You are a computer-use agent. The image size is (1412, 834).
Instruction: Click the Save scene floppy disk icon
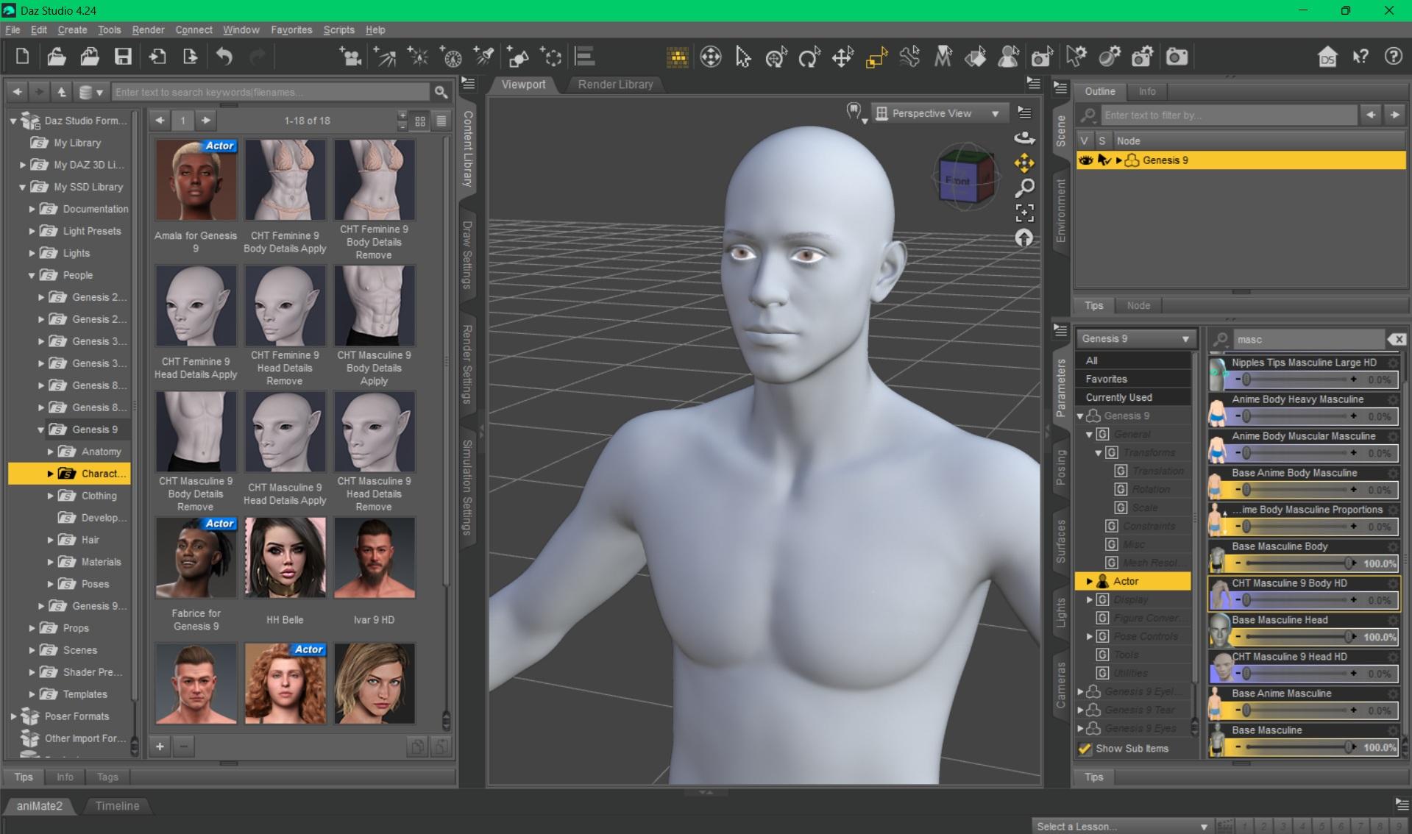pos(123,57)
